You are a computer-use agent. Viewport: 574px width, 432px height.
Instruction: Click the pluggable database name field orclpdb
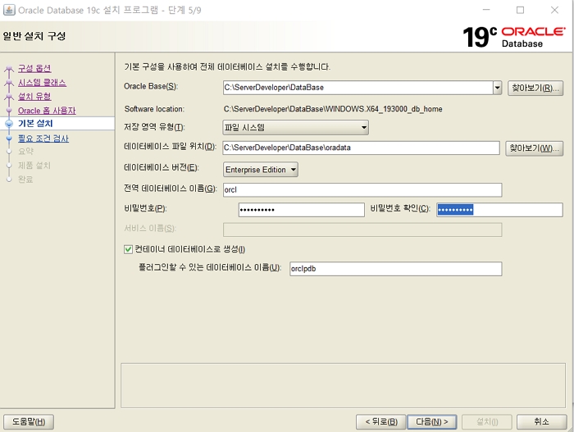click(x=395, y=269)
